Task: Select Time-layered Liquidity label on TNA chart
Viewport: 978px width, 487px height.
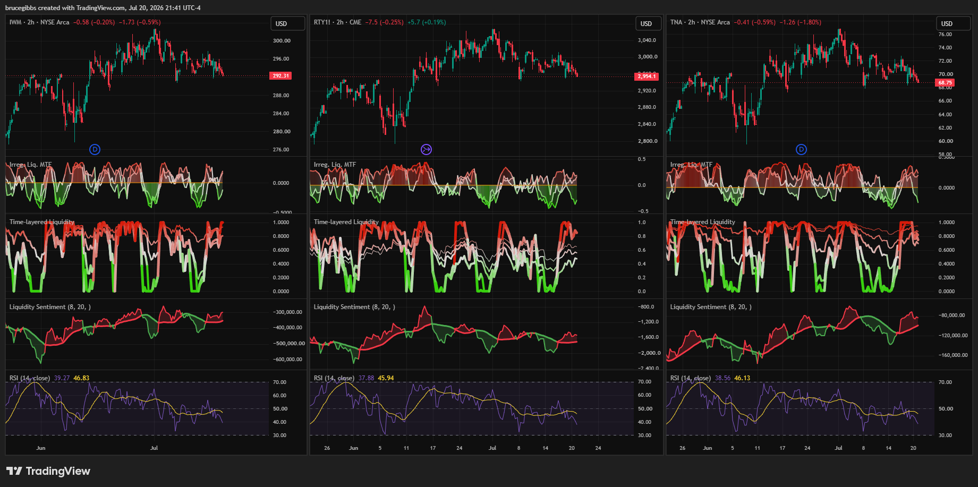Action: (x=703, y=222)
